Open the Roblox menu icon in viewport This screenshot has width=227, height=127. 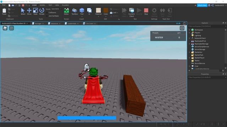(x=5, y=28)
